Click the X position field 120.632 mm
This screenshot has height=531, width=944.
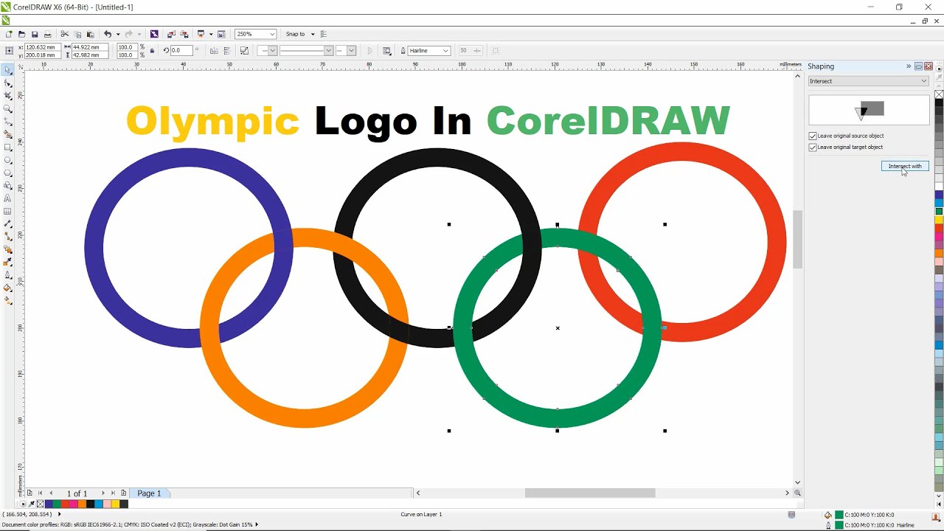[x=41, y=47]
